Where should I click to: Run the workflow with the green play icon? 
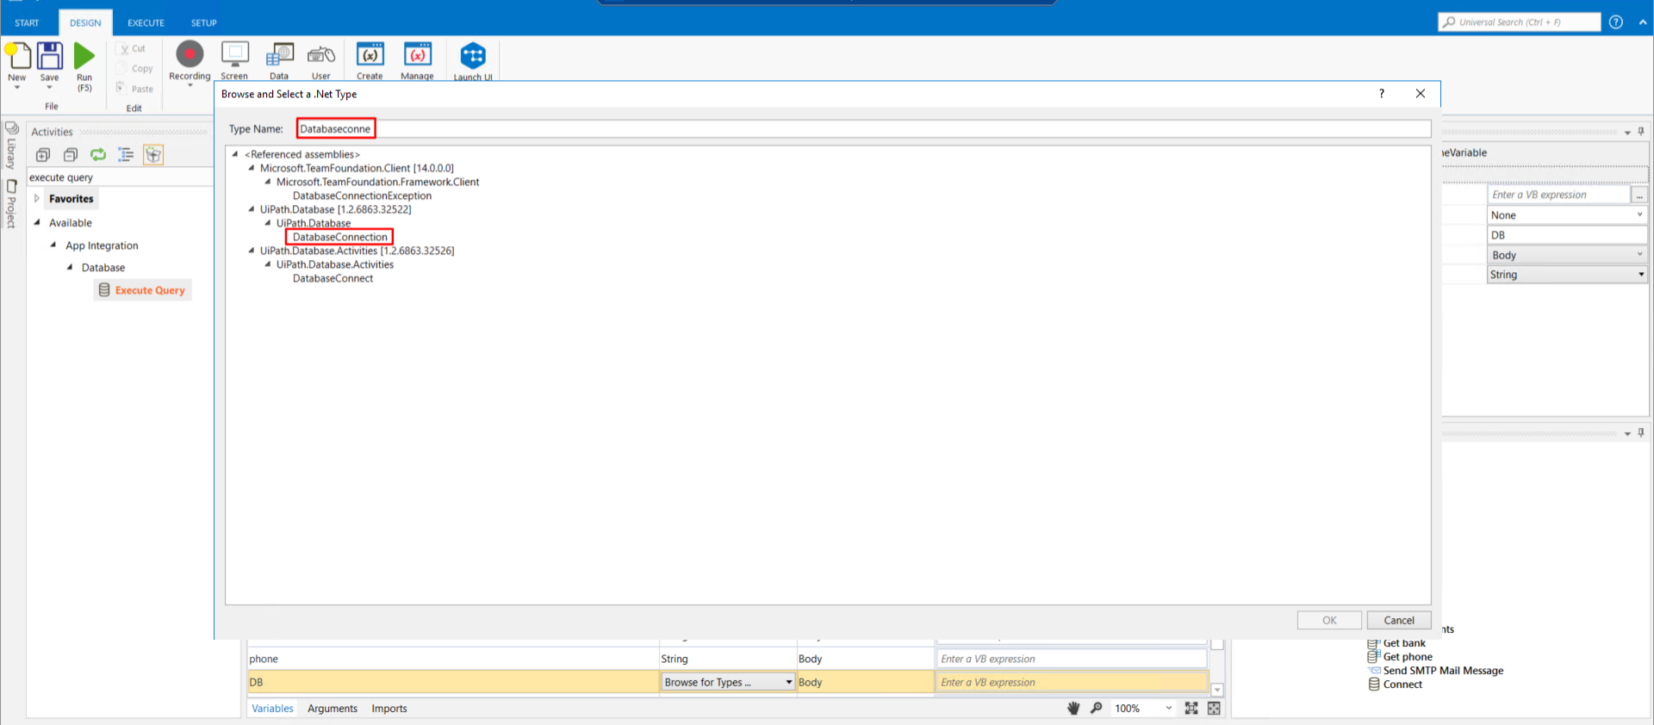pos(84,56)
